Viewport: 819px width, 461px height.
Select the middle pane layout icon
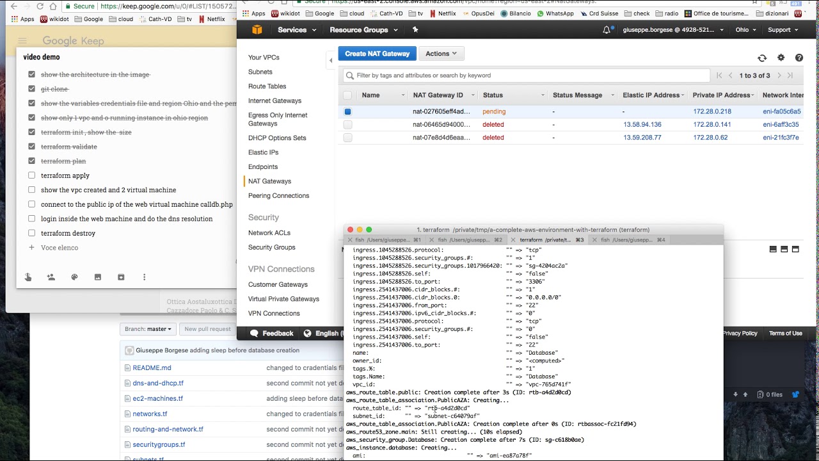784,249
